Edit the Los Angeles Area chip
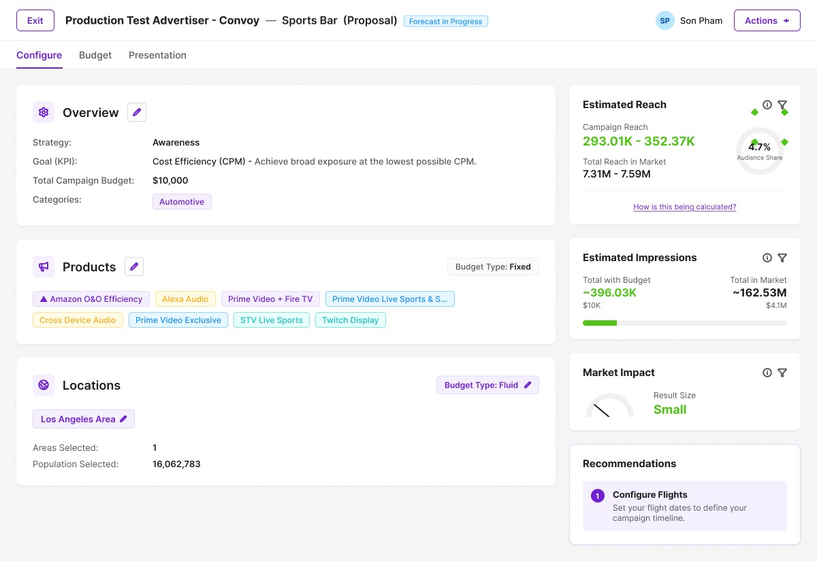The image size is (817, 561). 84,419
